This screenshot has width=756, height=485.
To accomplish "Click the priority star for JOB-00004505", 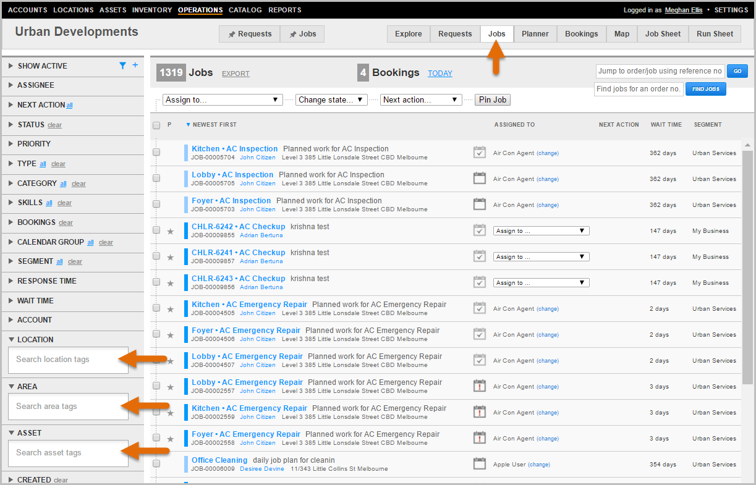I will [x=171, y=309].
